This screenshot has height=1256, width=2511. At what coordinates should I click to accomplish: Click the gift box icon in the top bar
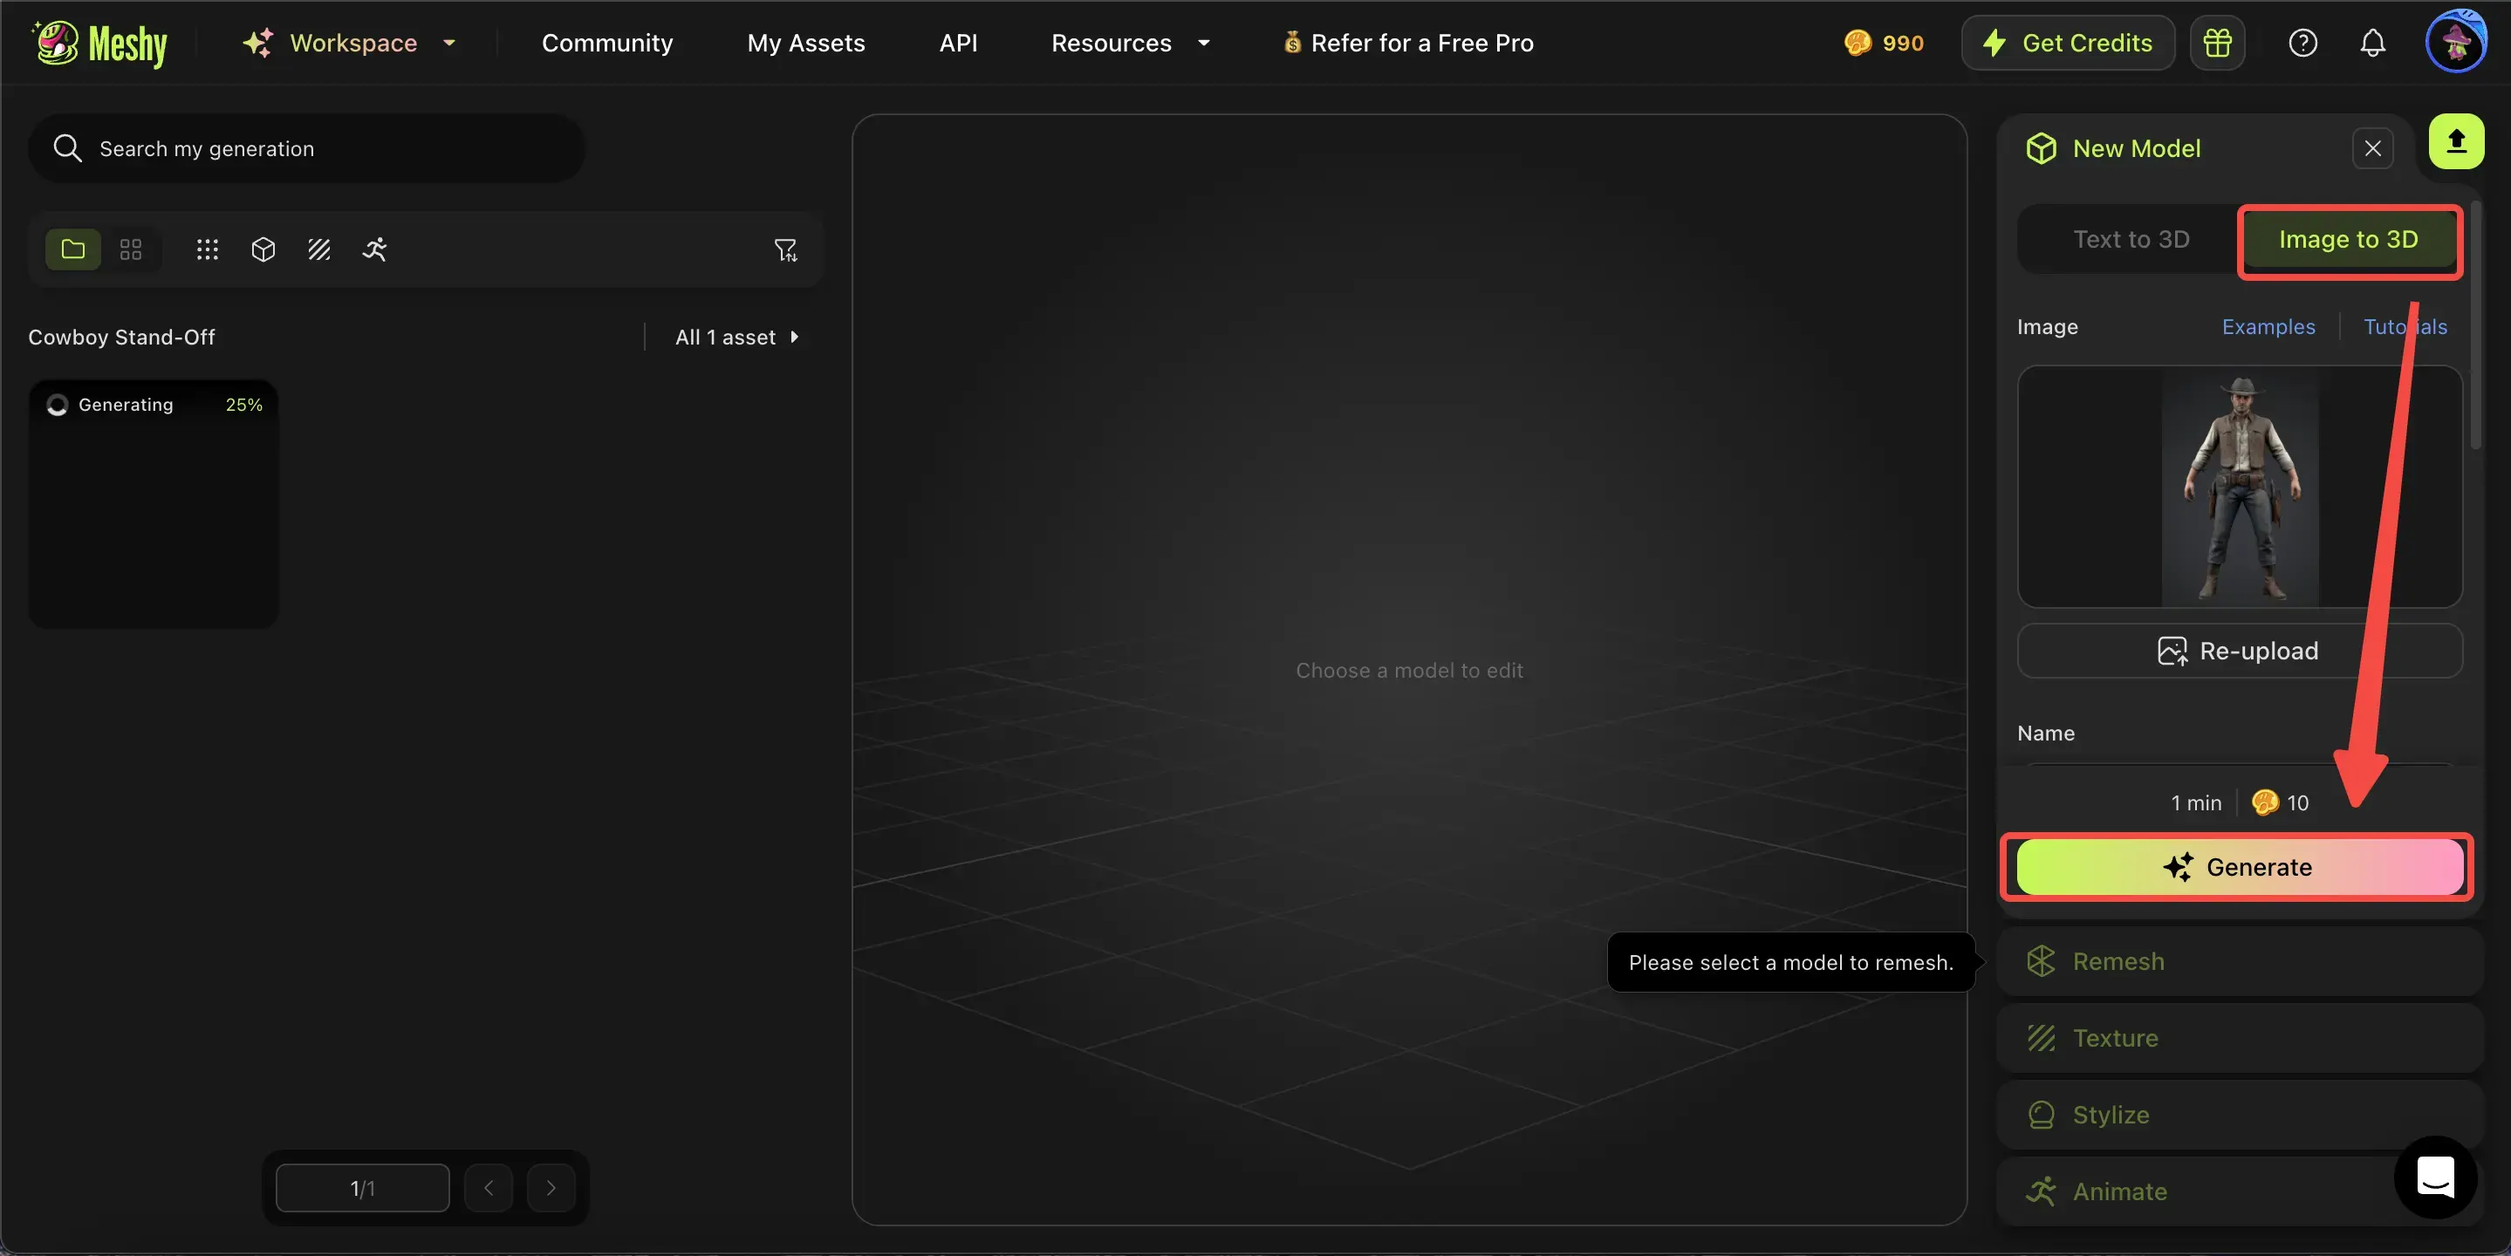coord(2217,42)
